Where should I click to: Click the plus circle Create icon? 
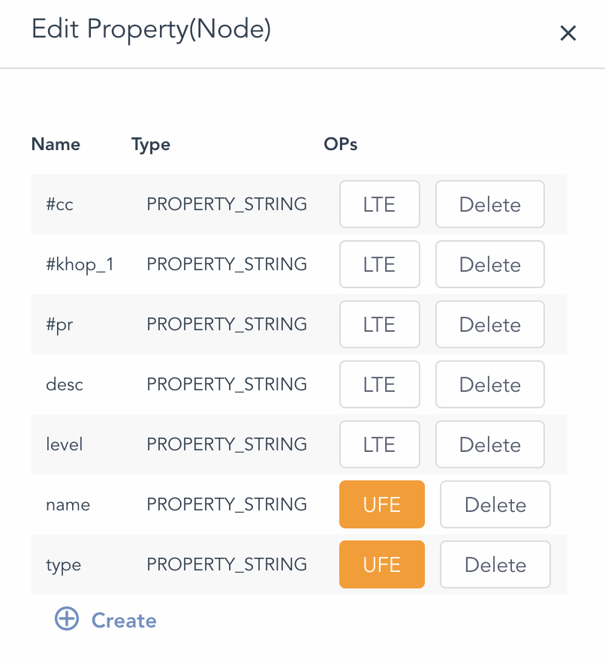pos(67,619)
